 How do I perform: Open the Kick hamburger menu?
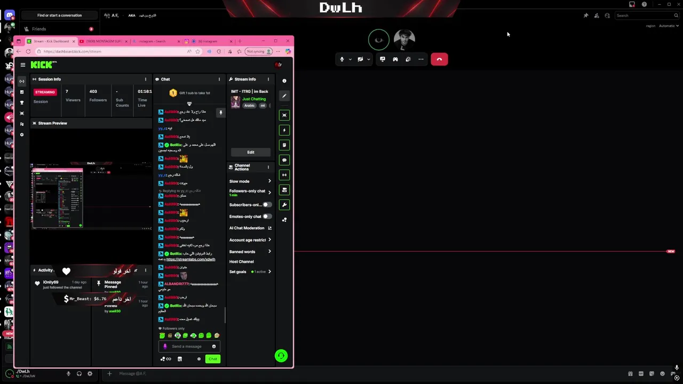click(23, 65)
